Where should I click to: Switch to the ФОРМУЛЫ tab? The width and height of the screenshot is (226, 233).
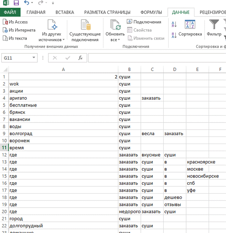pos(151,12)
